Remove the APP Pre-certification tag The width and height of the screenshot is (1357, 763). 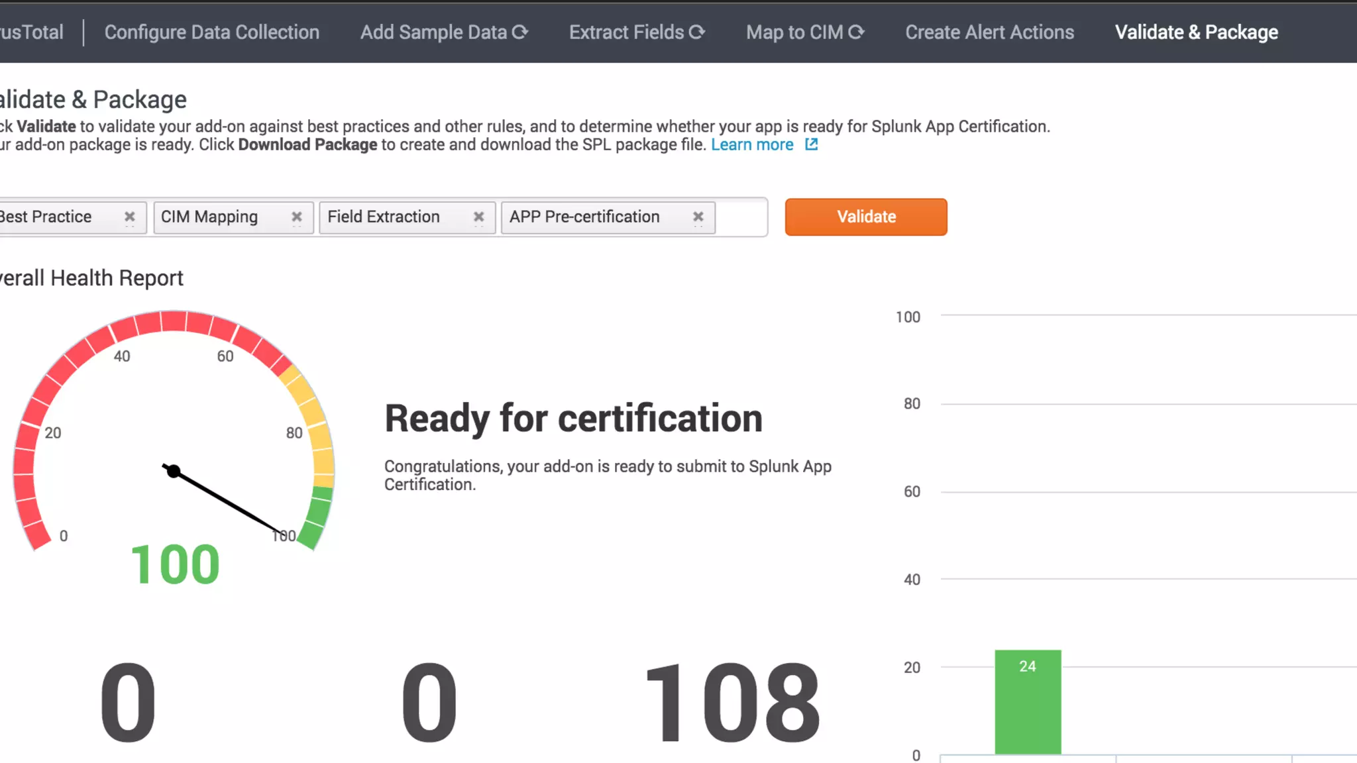(698, 217)
